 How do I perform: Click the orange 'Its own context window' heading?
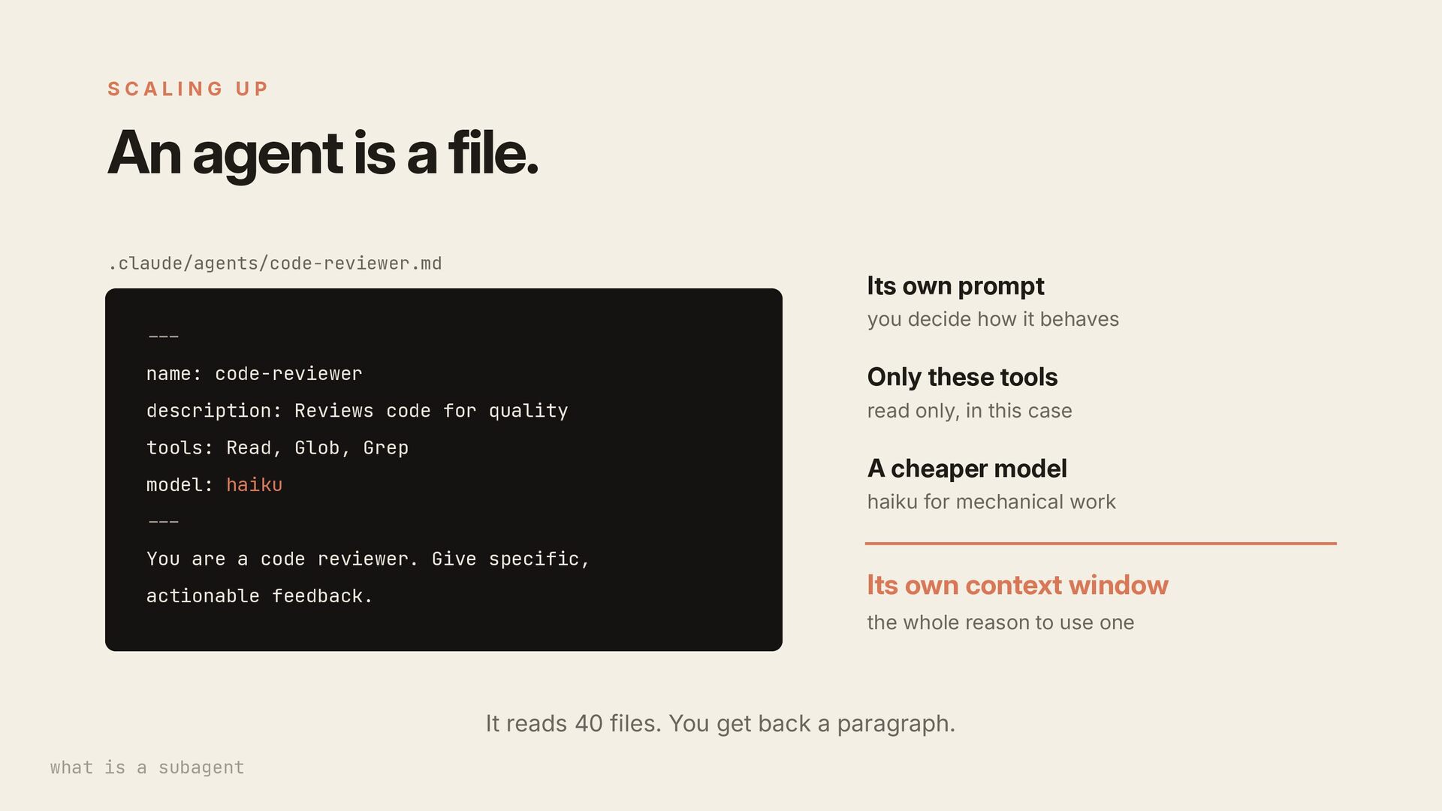1018,585
